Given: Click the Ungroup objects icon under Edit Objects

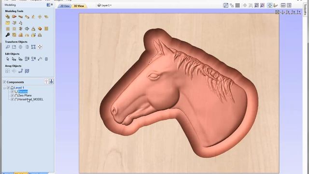Looking at the screenshot, I should (33, 59).
